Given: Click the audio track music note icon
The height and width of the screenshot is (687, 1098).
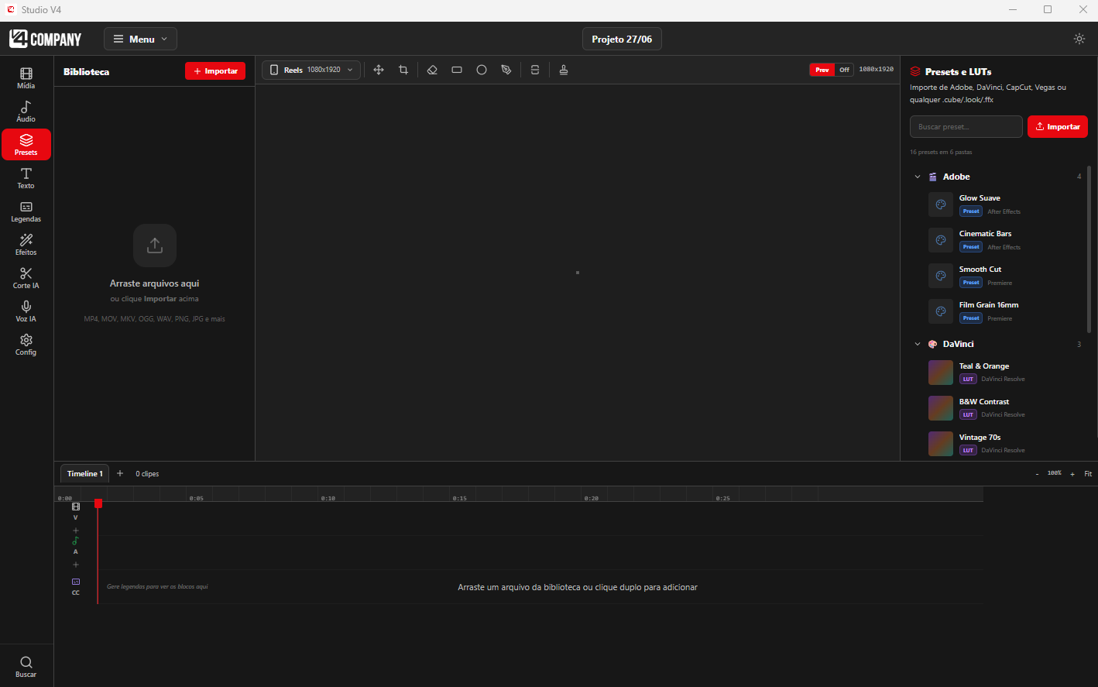Looking at the screenshot, I should tap(76, 541).
